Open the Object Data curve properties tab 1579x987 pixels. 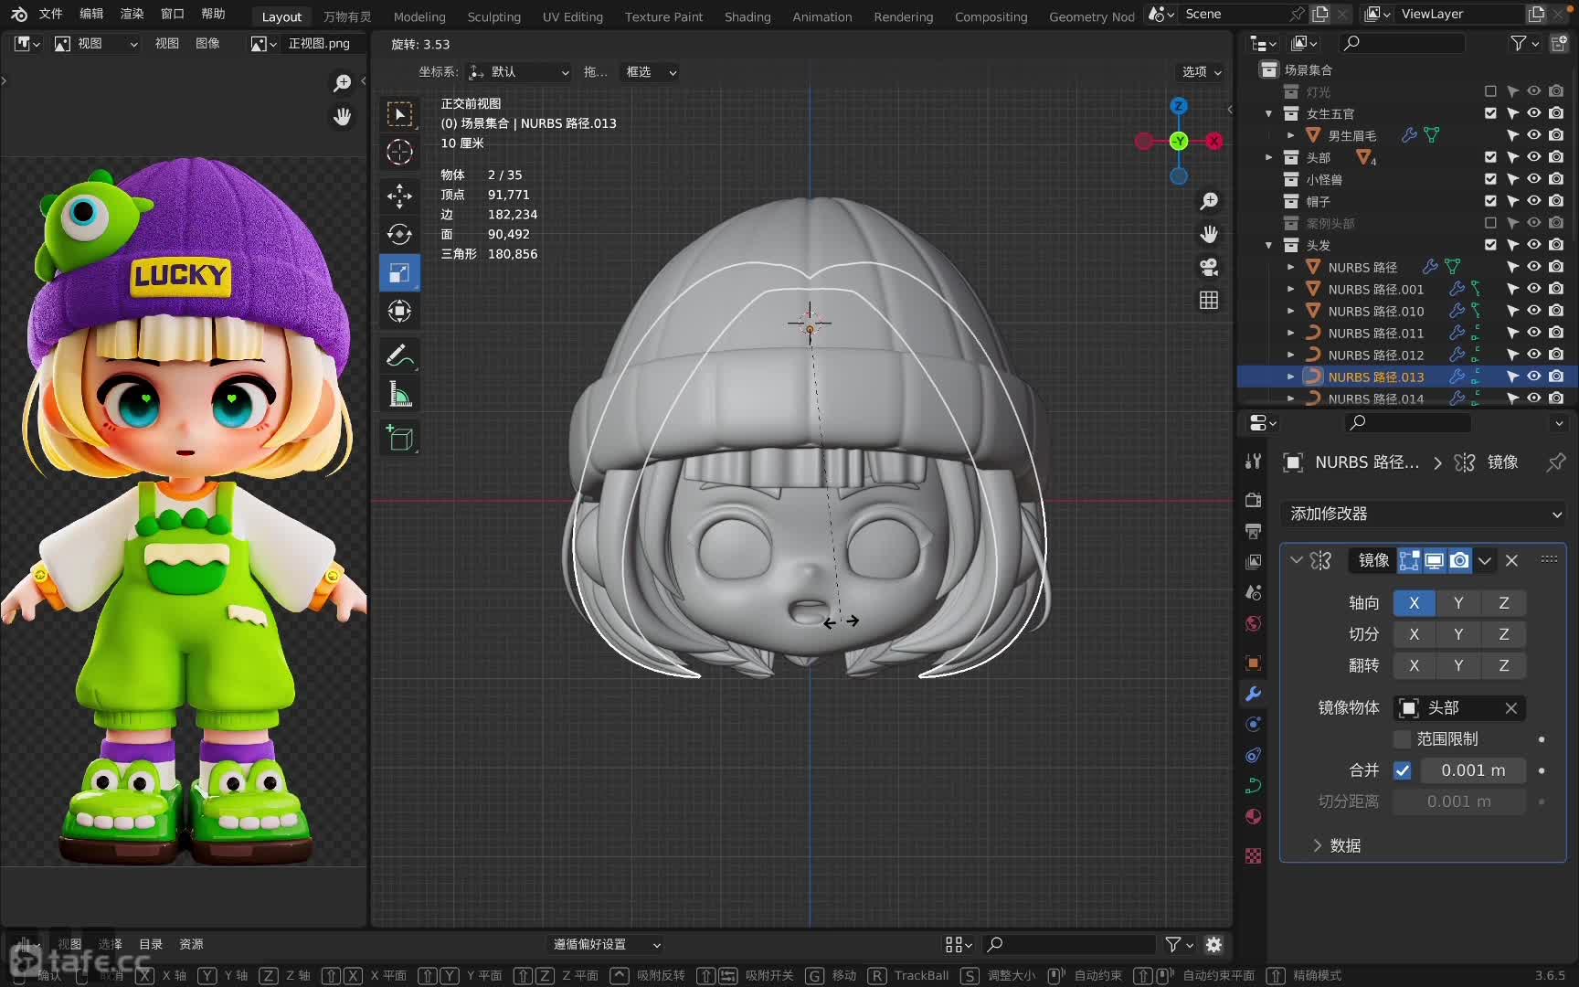[1254, 785]
